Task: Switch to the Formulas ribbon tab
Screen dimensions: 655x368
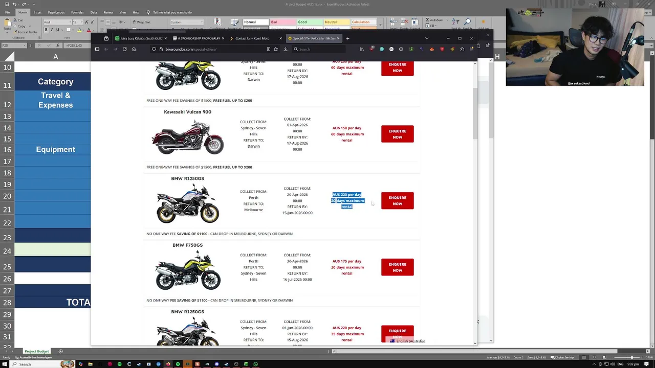Action: 77,12
